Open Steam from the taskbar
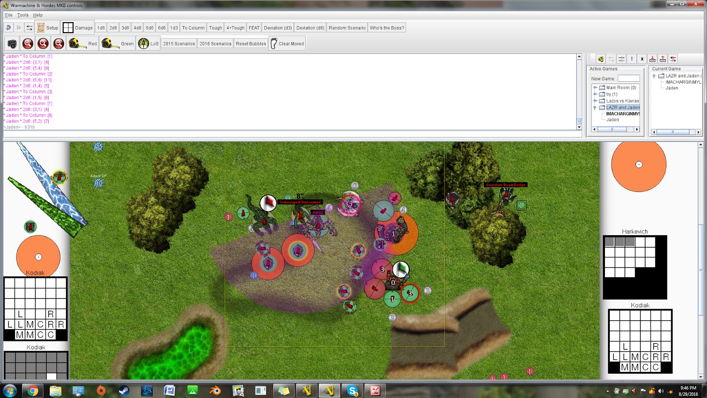Image resolution: width=707 pixels, height=398 pixels. (x=124, y=390)
